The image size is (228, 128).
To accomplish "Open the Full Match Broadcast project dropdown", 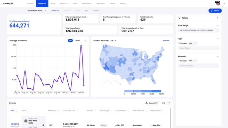I will tap(37, 11).
